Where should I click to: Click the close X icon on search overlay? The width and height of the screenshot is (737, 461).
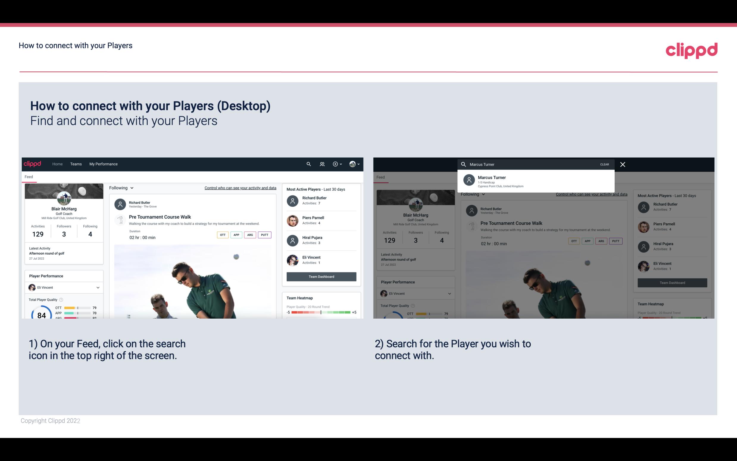coord(623,164)
